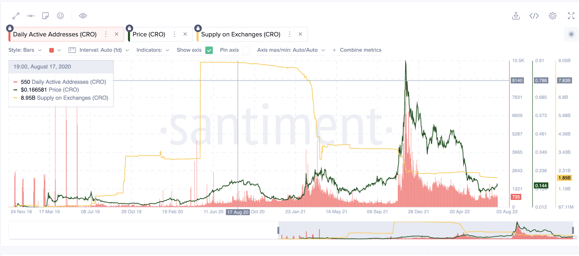579x256 pixels.
Task: Download the chart
Action: click(516, 16)
